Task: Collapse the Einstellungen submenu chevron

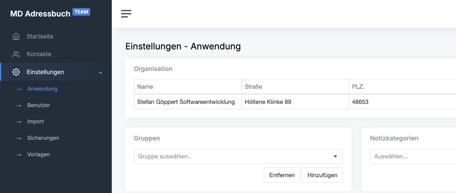Action: click(x=101, y=72)
